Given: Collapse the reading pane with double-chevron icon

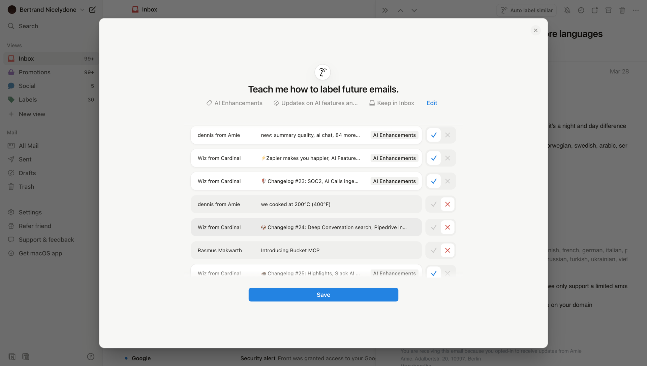Looking at the screenshot, I should (x=384, y=10).
